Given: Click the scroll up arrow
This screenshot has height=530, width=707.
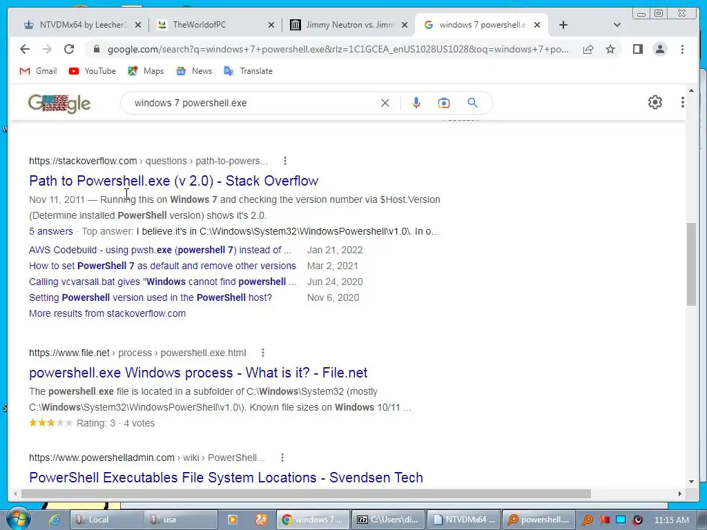Looking at the screenshot, I should pos(691,90).
